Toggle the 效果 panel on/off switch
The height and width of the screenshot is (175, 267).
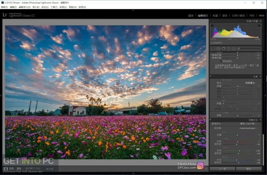[x=210, y=76]
